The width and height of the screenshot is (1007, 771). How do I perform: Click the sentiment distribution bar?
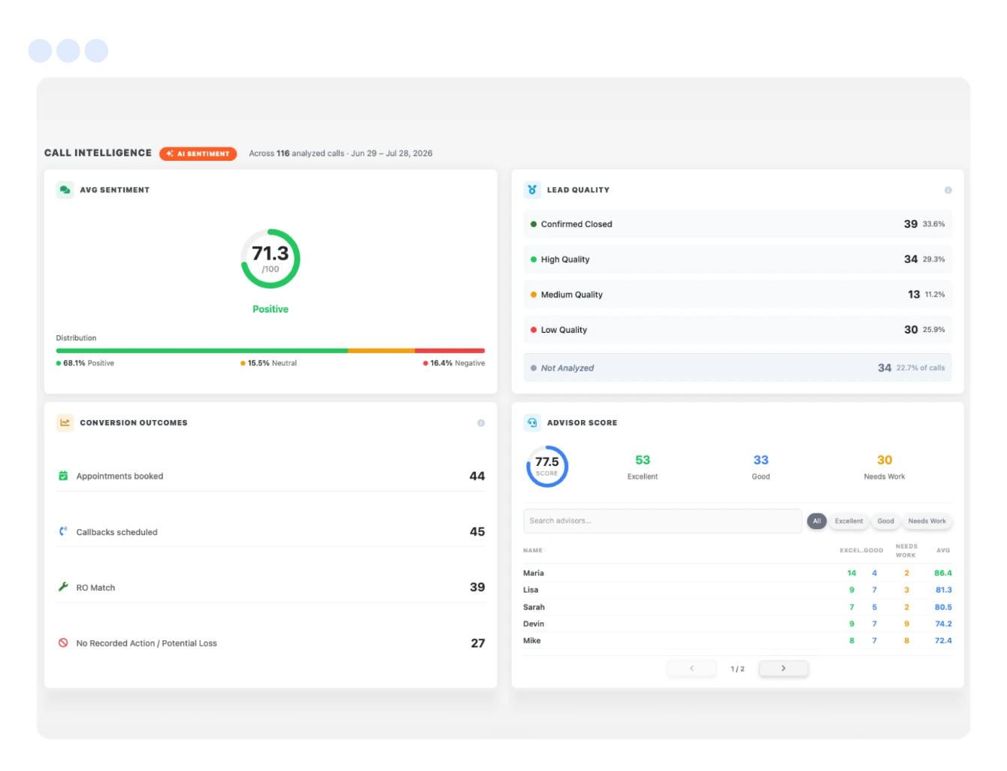click(x=271, y=351)
